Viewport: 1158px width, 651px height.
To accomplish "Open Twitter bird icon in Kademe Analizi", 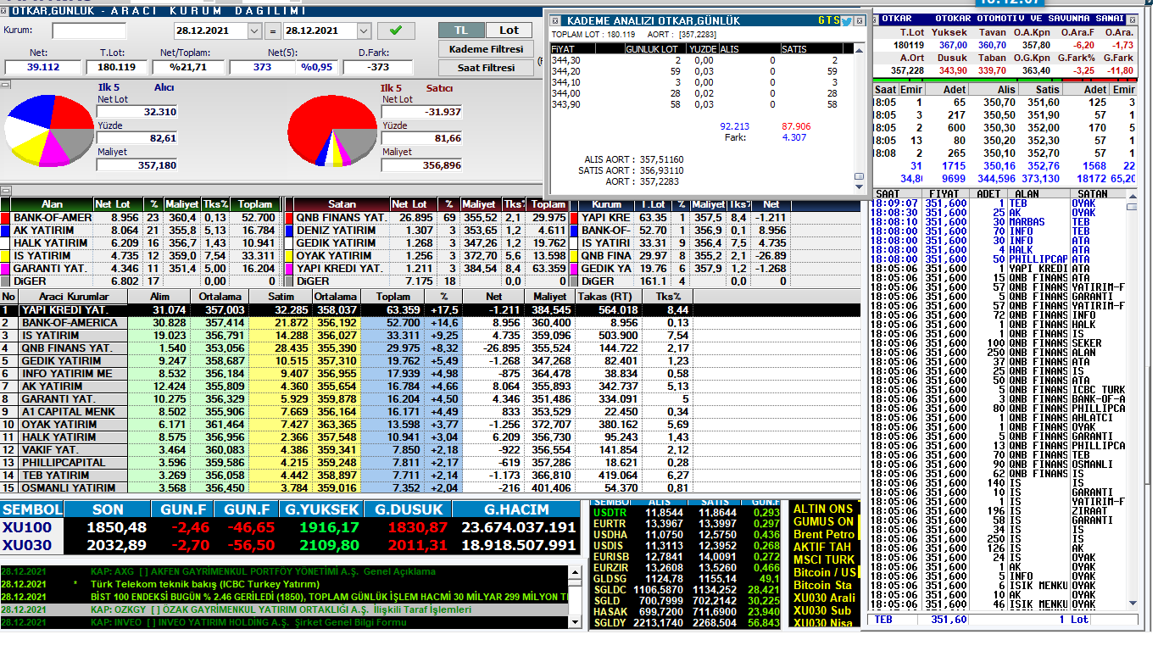I will [846, 20].
